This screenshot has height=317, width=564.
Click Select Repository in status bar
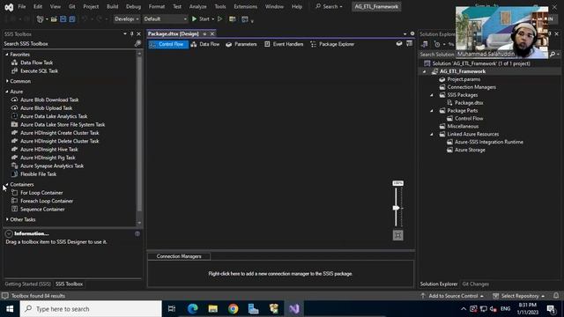[519, 296]
